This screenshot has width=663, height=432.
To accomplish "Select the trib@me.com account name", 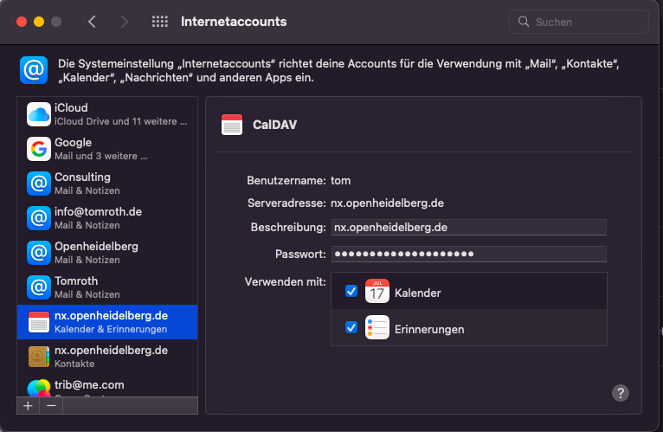I will (x=89, y=384).
